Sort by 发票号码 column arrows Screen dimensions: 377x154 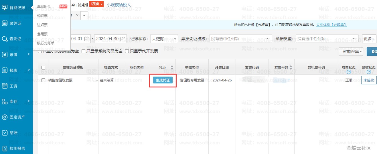tap(291, 67)
